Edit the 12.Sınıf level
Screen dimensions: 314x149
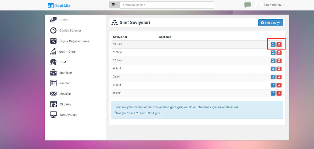(273, 61)
